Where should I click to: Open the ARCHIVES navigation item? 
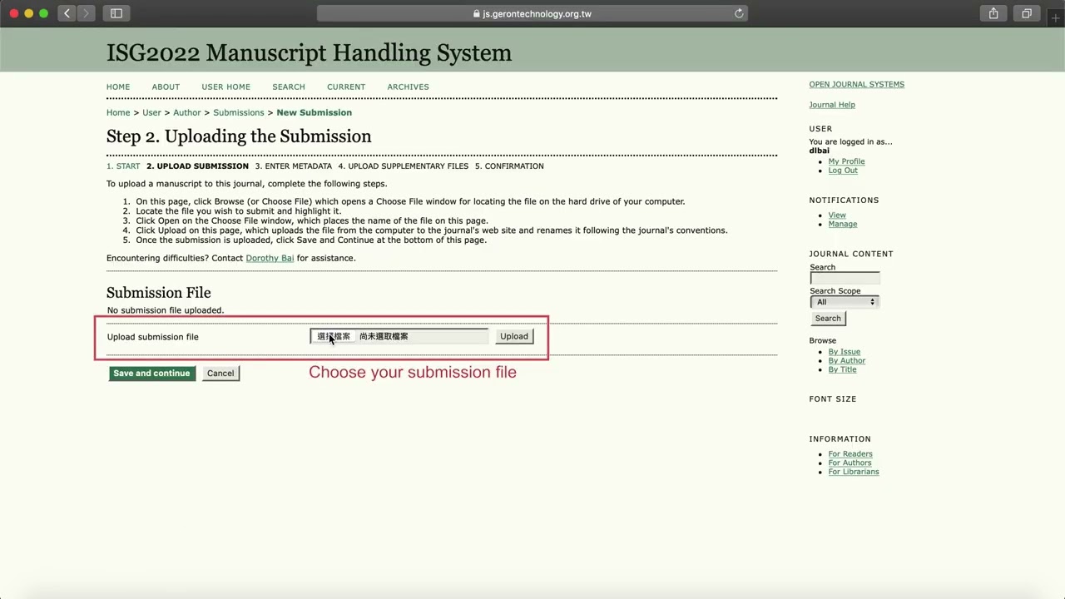(408, 87)
